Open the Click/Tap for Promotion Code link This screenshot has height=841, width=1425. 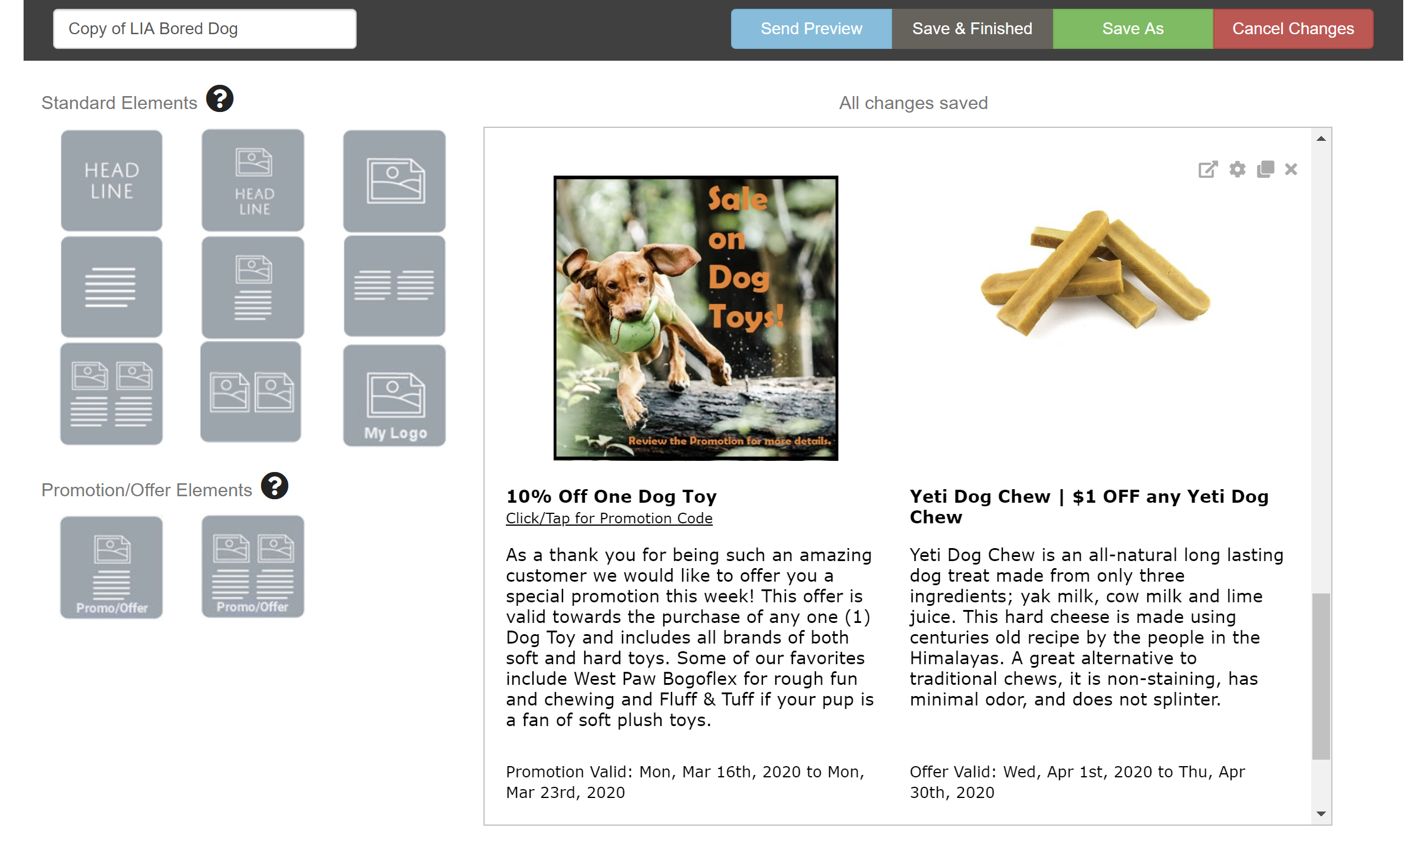coord(609,519)
